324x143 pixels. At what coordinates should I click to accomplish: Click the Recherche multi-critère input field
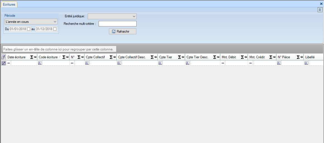tap(117, 24)
